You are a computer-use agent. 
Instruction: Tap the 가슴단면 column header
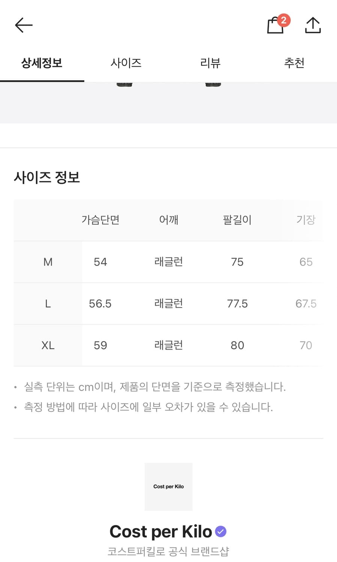(100, 220)
